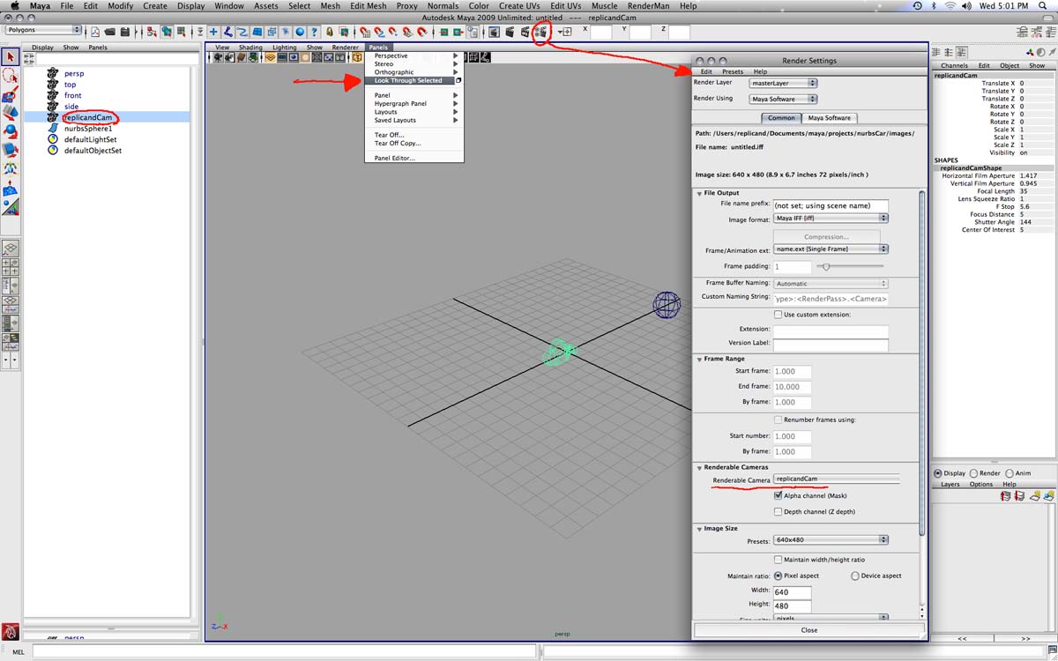Activate the Paint Selection tool
Screen dimensions: 1058x661
coord(11,94)
